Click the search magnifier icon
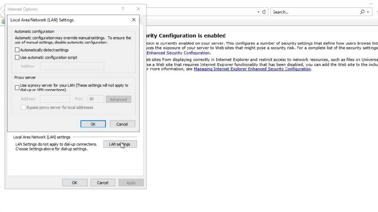The image size is (378, 212). (362, 12)
